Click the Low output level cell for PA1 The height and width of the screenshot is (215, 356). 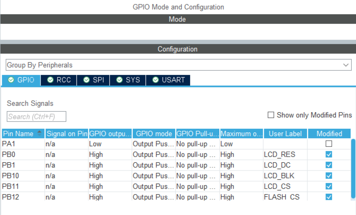tap(110, 144)
